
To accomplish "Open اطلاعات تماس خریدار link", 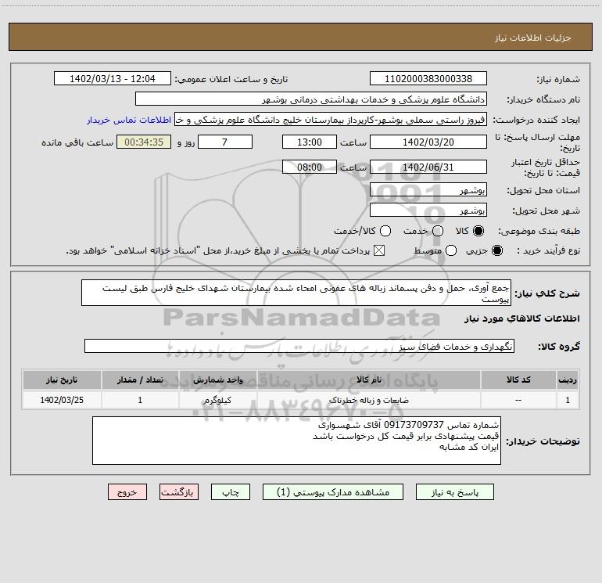I will pos(129,120).
